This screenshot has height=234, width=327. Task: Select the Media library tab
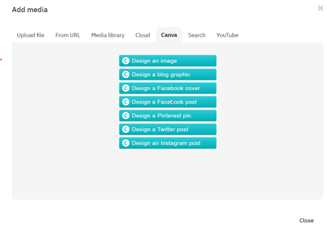pyautogui.click(x=108, y=35)
